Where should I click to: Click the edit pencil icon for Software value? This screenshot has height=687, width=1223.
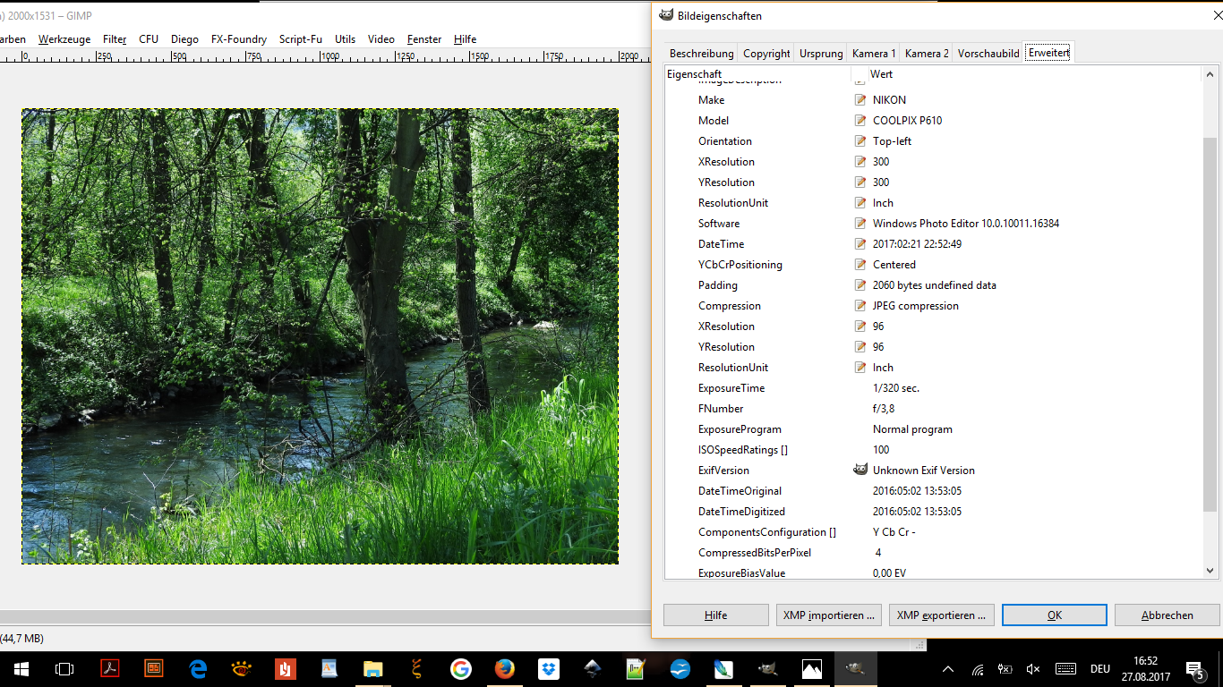pos(860,224)
